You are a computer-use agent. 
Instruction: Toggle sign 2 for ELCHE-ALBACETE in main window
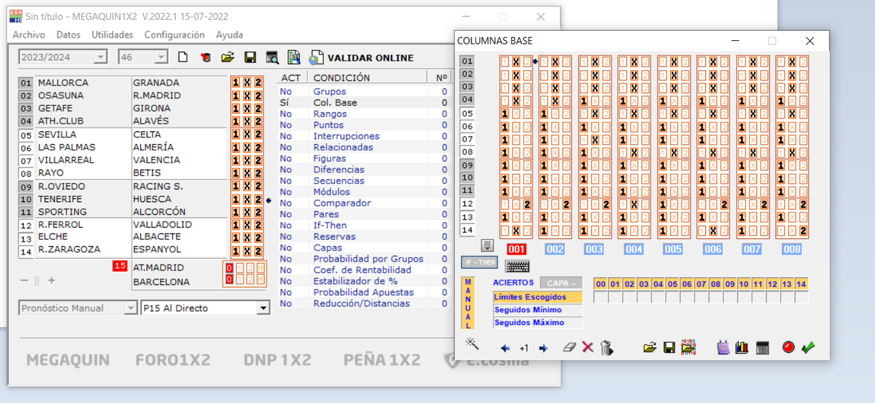pyautogui.click(x=258, y=236)
